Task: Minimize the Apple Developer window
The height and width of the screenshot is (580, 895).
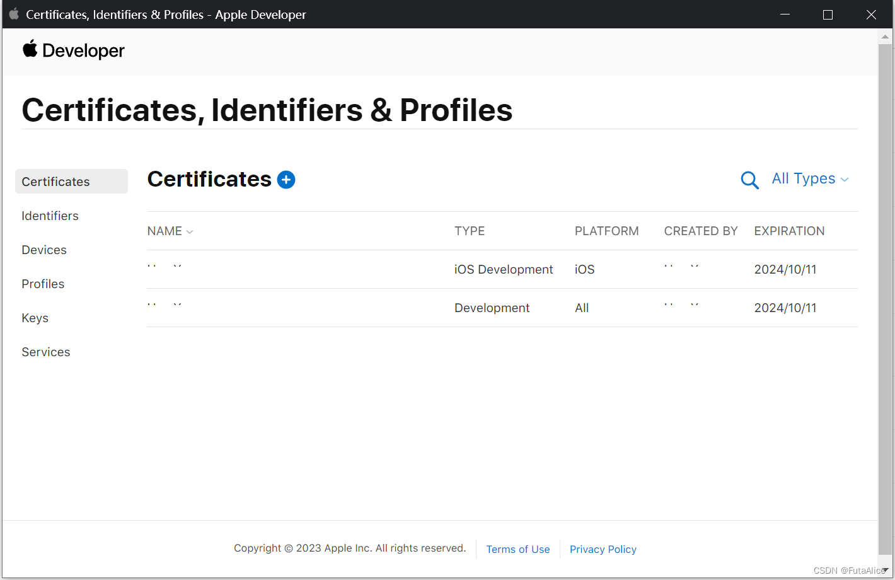Action: pyautogui.click(x=785, y=14)
